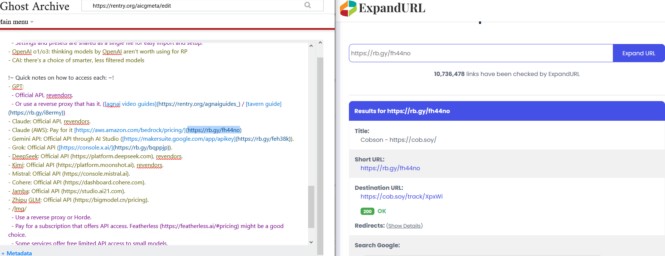Click the Results for rb.gy/fh44no header bar

[507, 111]
